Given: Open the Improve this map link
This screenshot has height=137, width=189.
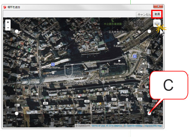Looking at the screenshot, I should pos(153,126).
